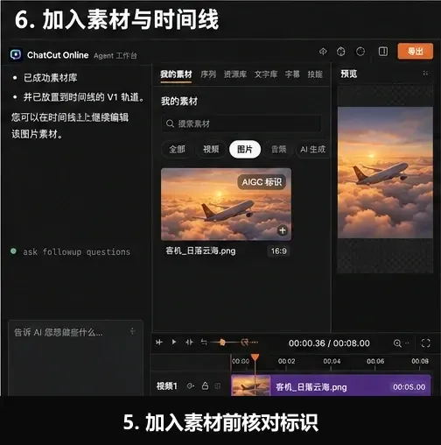The height and width of the screenshot is (445, 441).
Task: Switch to the 技能 tab
Action: point(315,74)
